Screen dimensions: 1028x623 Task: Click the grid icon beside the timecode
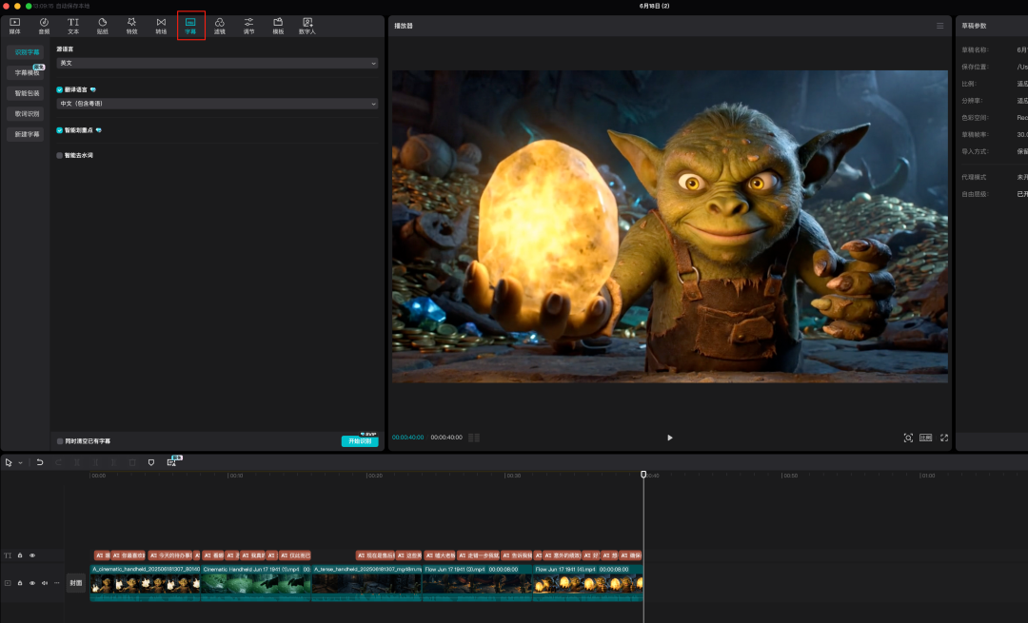click(474, 438)
